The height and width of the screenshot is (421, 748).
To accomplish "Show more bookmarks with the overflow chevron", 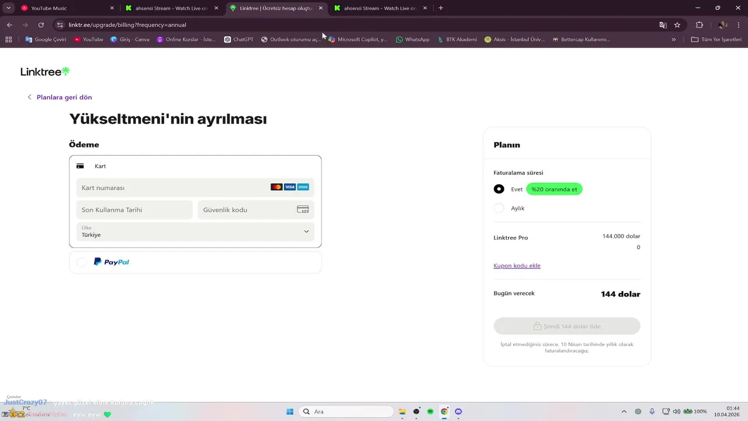I will tap(674, 39).
